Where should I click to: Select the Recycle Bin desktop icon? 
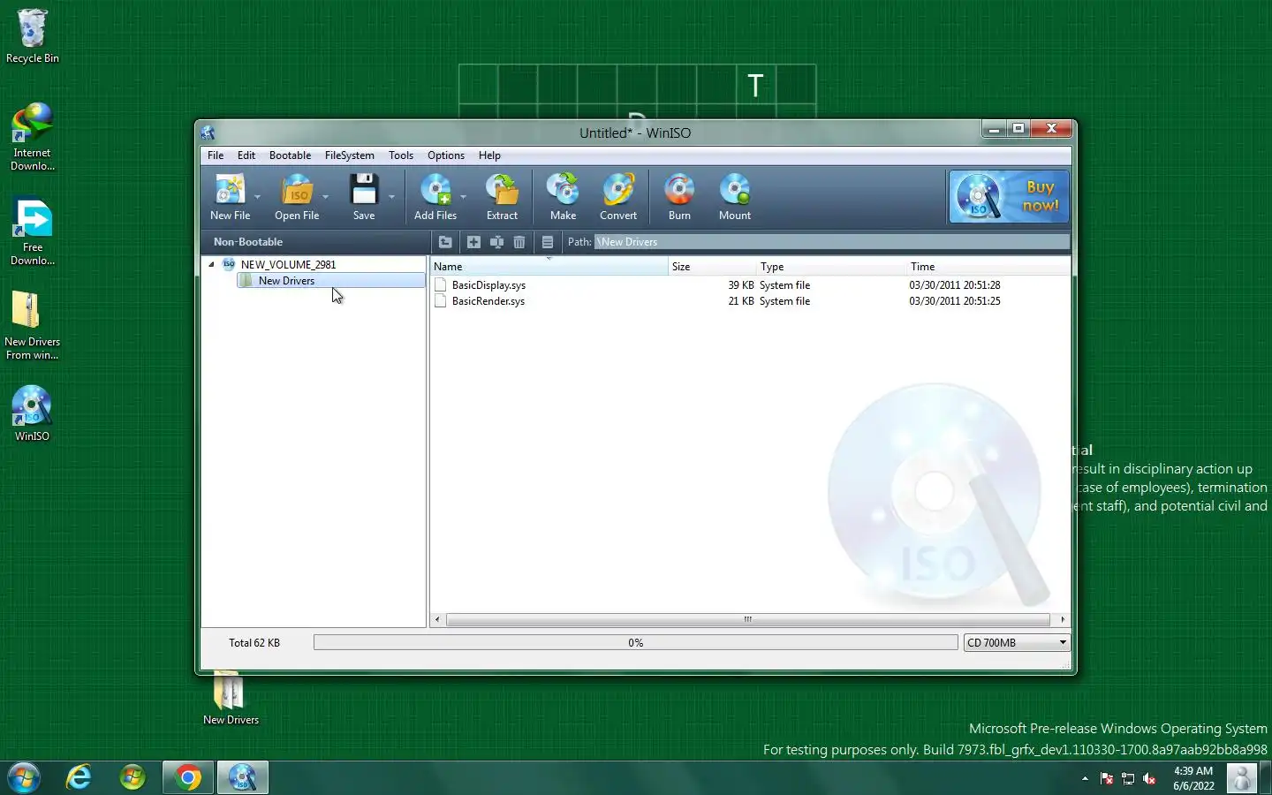click(x=33, y=36)
